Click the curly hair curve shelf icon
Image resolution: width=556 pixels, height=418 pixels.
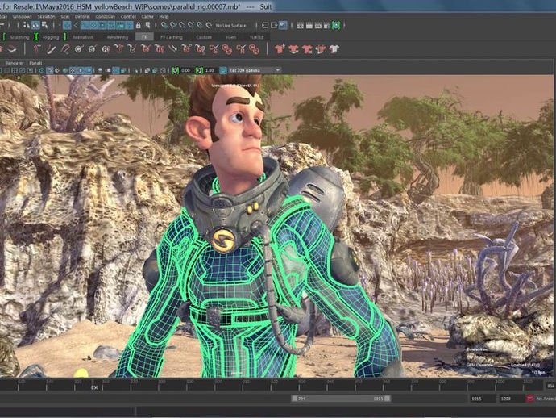65,49
